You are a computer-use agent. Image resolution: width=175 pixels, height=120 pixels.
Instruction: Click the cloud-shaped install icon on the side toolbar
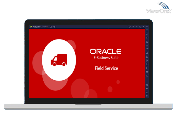tap(147, 53)
